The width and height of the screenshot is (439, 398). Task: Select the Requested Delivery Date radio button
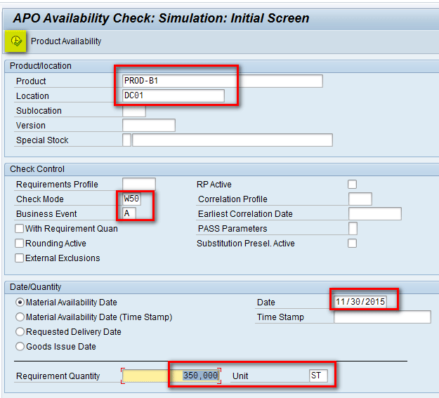pos(20,332)
